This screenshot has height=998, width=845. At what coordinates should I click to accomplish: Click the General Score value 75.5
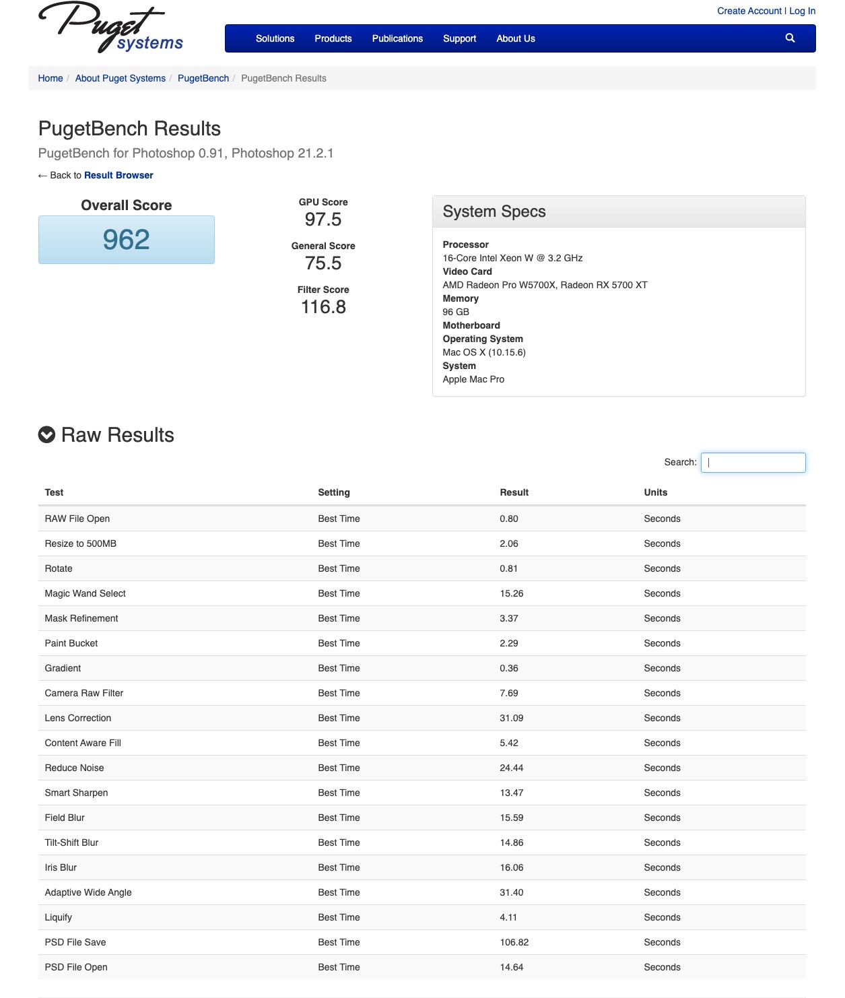point(323,263)
